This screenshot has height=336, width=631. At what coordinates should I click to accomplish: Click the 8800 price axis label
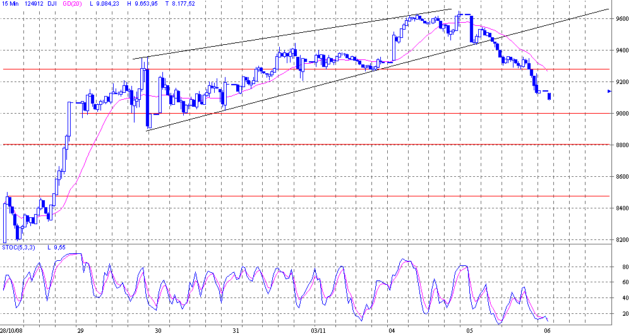[621, 145]
